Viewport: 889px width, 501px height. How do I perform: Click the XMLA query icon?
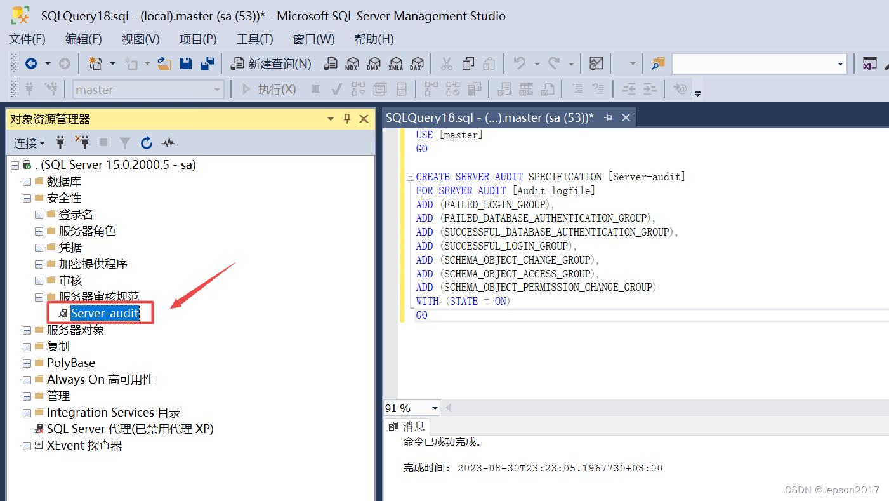395,63
